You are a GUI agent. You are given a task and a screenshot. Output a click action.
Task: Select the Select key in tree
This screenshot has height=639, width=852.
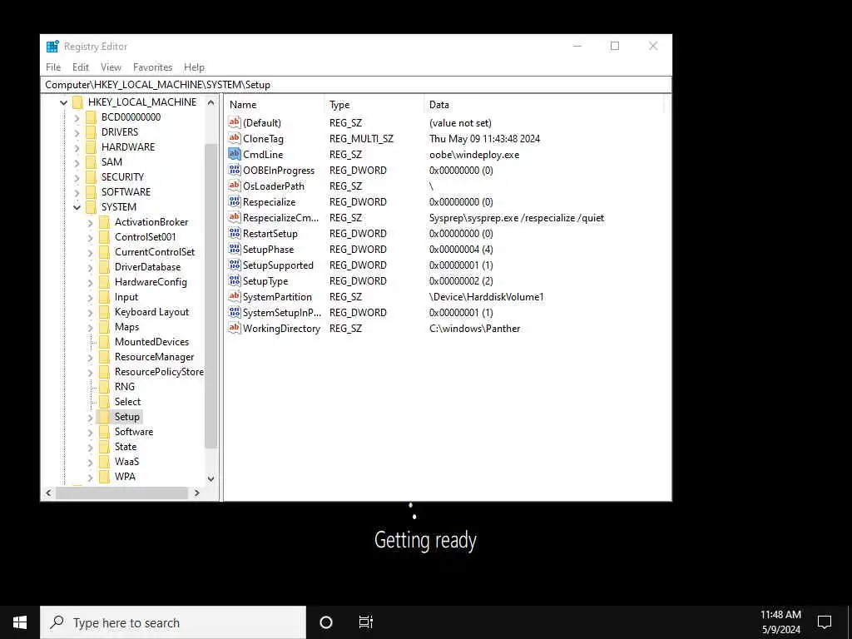tap(127, 402)
